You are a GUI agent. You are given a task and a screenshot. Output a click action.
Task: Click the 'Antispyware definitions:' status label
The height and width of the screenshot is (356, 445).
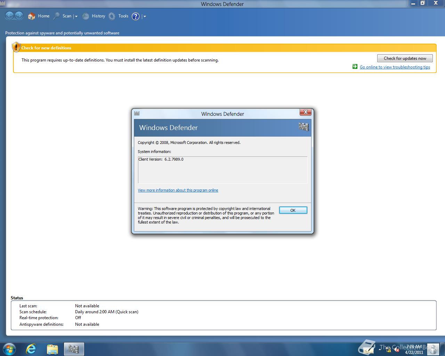[x=41, y=324]
